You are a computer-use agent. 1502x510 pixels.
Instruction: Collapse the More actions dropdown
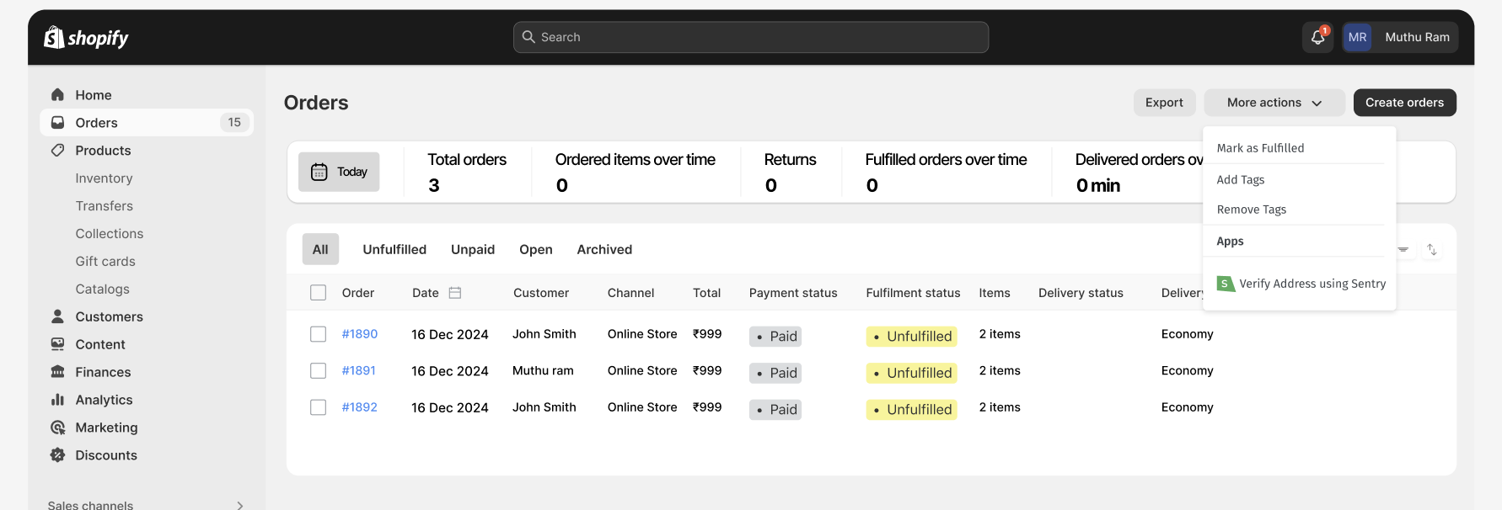1274,103
